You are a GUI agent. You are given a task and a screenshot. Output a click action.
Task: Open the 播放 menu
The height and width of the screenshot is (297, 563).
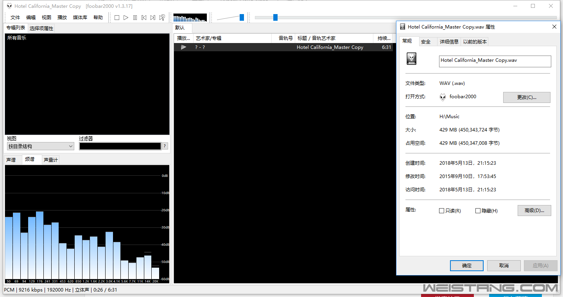pyautogui.click(x=62, y=18)
